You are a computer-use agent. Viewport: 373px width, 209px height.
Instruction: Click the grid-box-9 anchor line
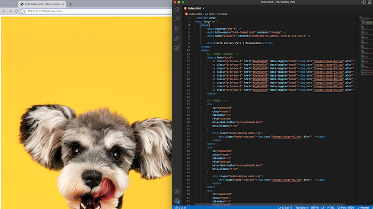click(284, 90)
